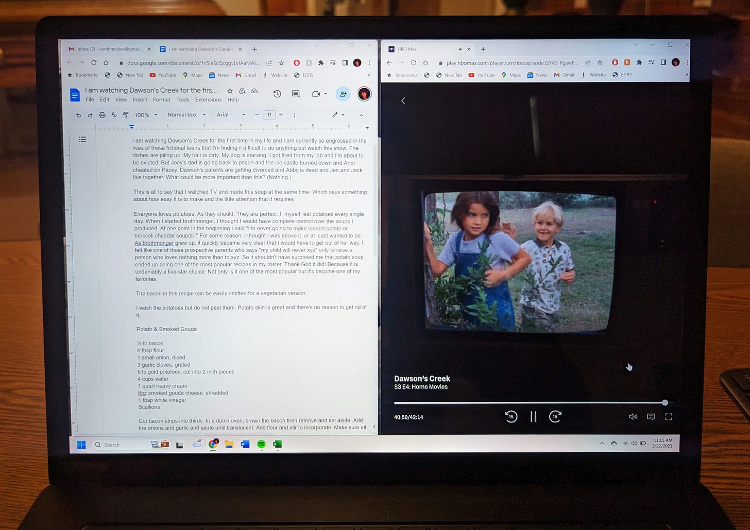Share the HBO Max page URL

point(587,63)
